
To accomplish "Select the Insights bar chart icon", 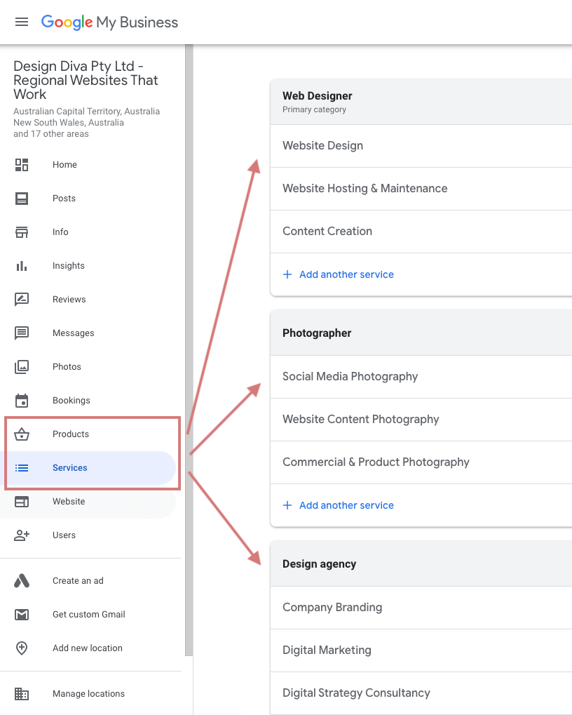I will (x=22, y=266).
